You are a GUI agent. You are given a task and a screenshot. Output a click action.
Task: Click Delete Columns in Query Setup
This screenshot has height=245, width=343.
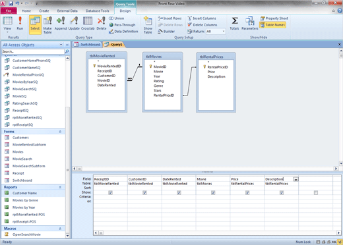point(203,25)
